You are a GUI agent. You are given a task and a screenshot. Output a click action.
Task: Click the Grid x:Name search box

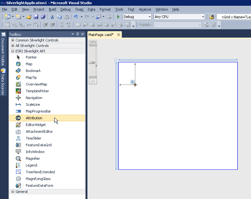234,17
